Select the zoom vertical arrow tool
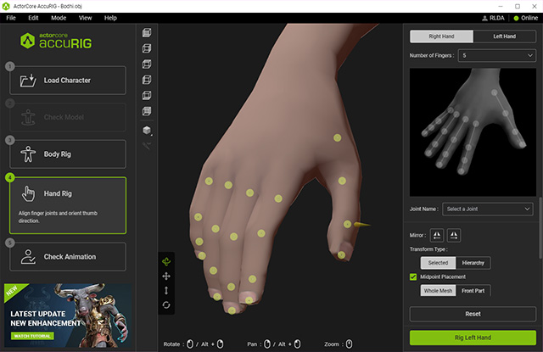This screenshot has width=543, height=352. 166,291
